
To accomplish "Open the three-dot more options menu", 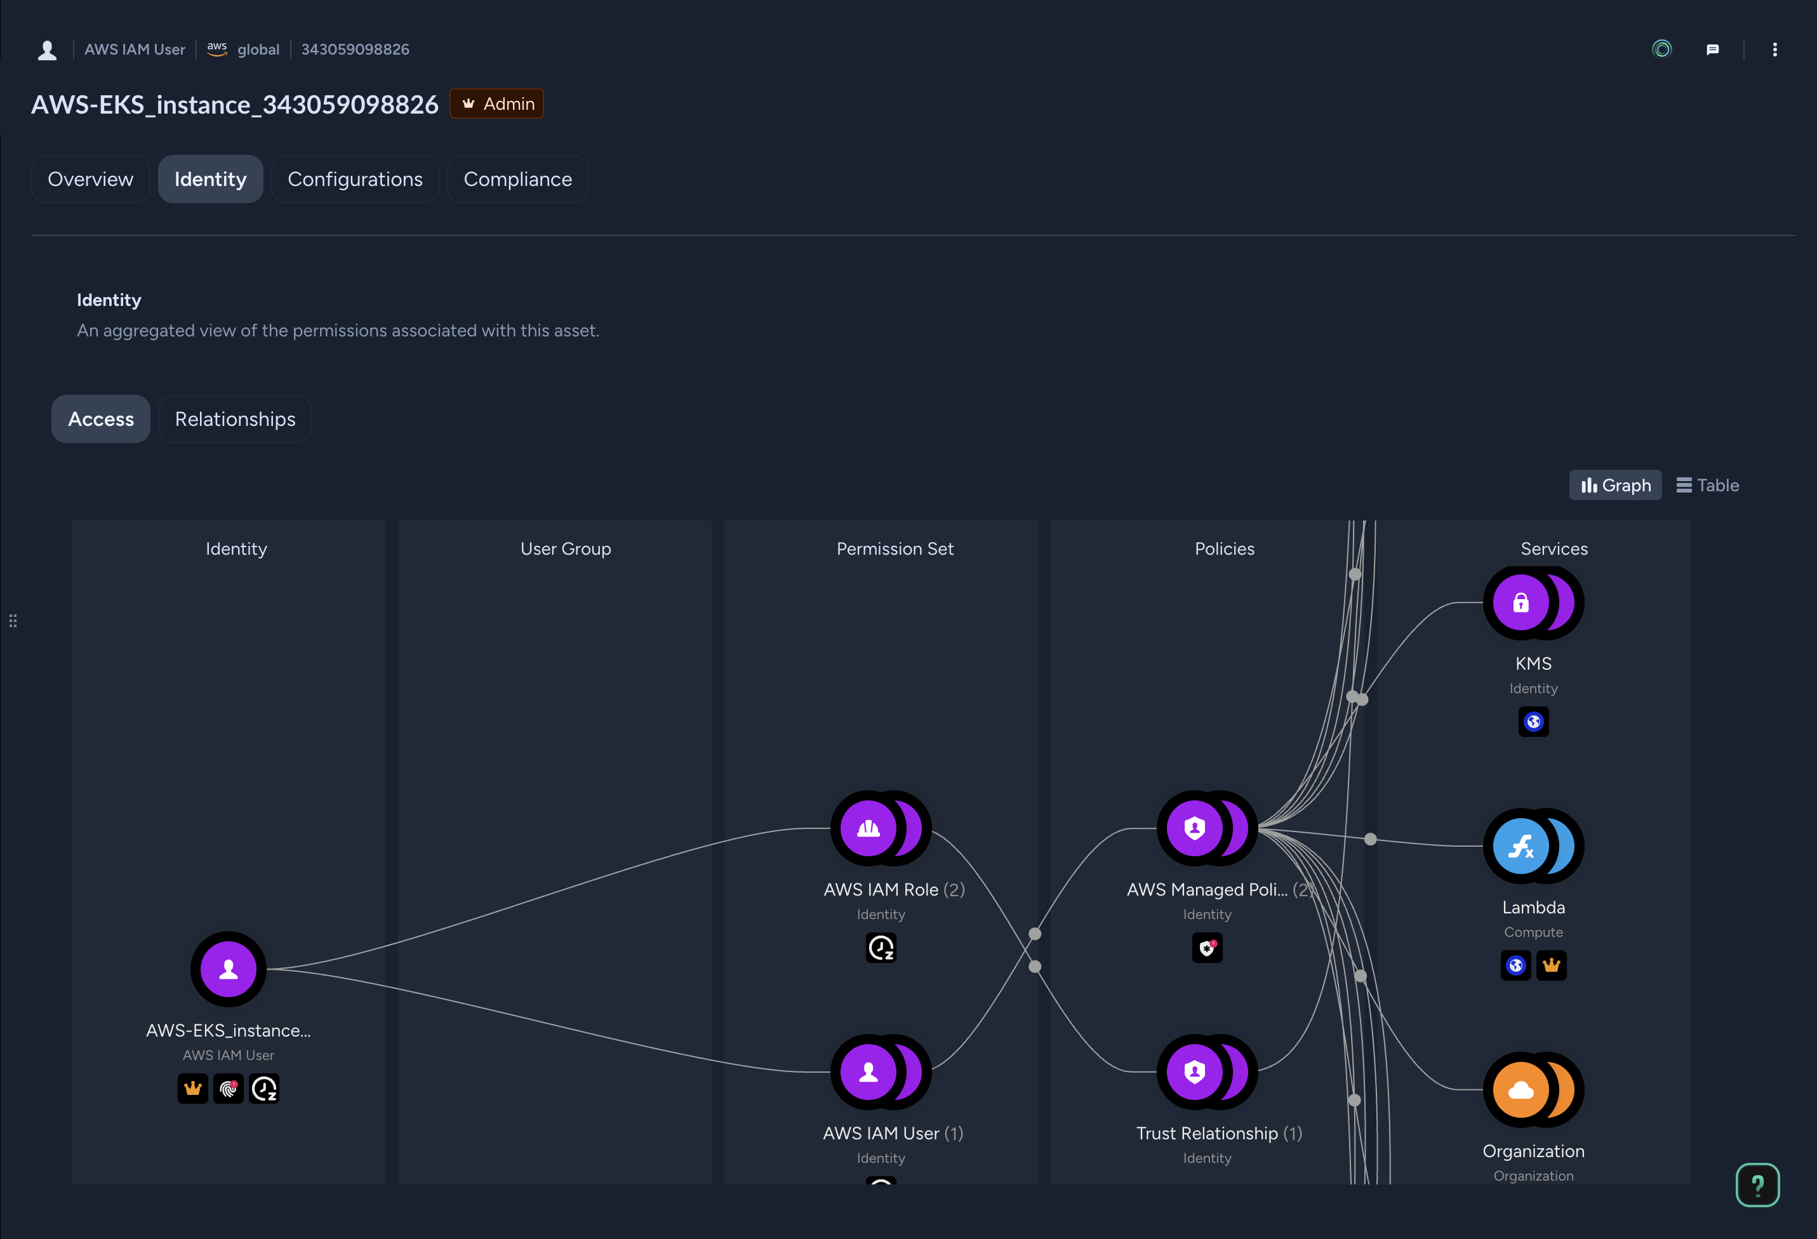I will [x=1774, y=50].
